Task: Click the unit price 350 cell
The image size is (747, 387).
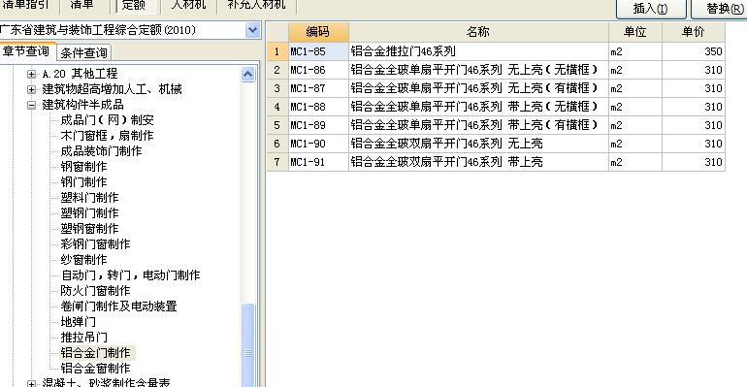Action: 694,51
